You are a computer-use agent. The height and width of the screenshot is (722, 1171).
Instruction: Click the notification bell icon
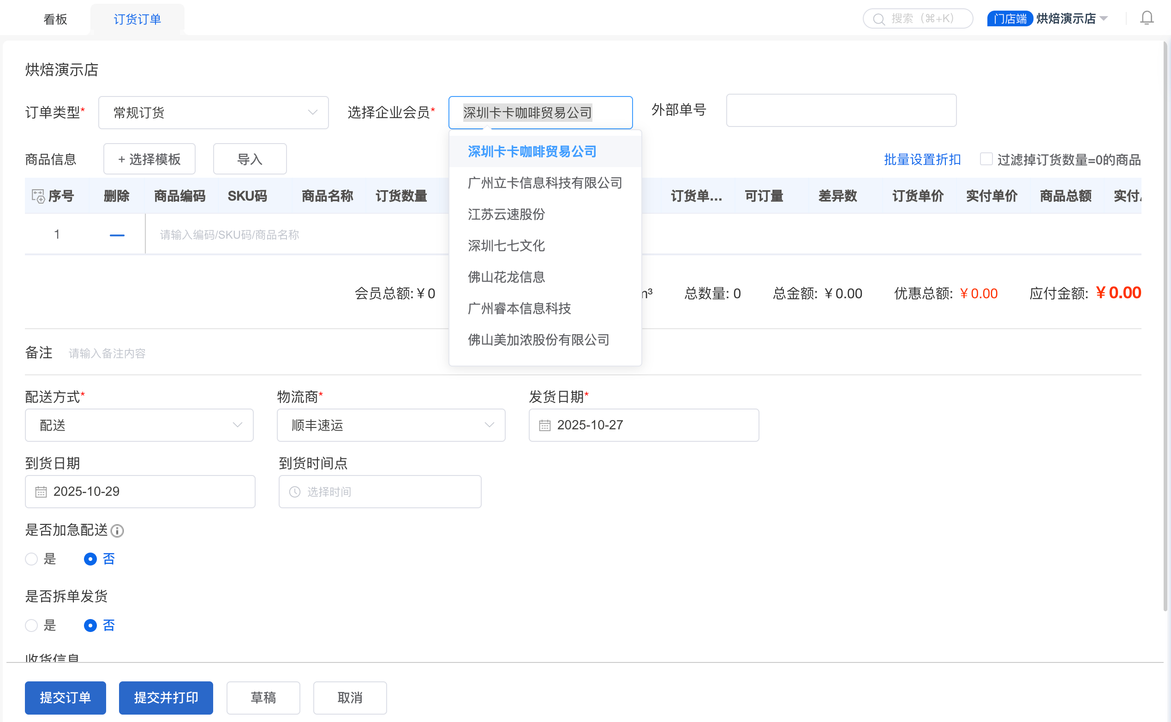point(1146,18)
